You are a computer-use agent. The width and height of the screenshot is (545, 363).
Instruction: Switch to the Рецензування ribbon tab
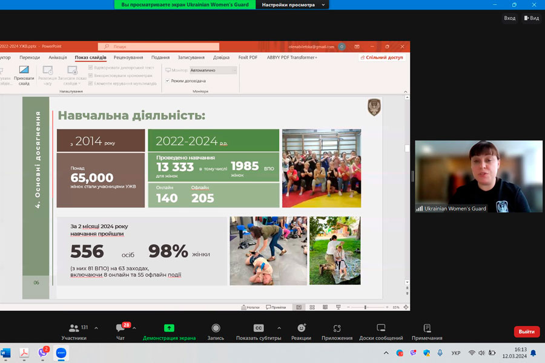tap(128, 57)
